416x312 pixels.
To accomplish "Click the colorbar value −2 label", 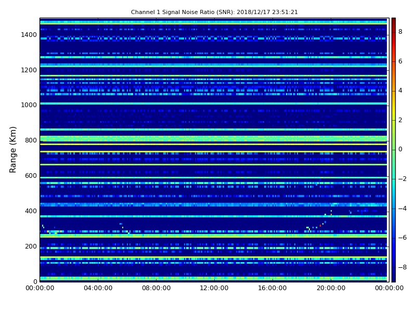I will (x=402, y=179).
